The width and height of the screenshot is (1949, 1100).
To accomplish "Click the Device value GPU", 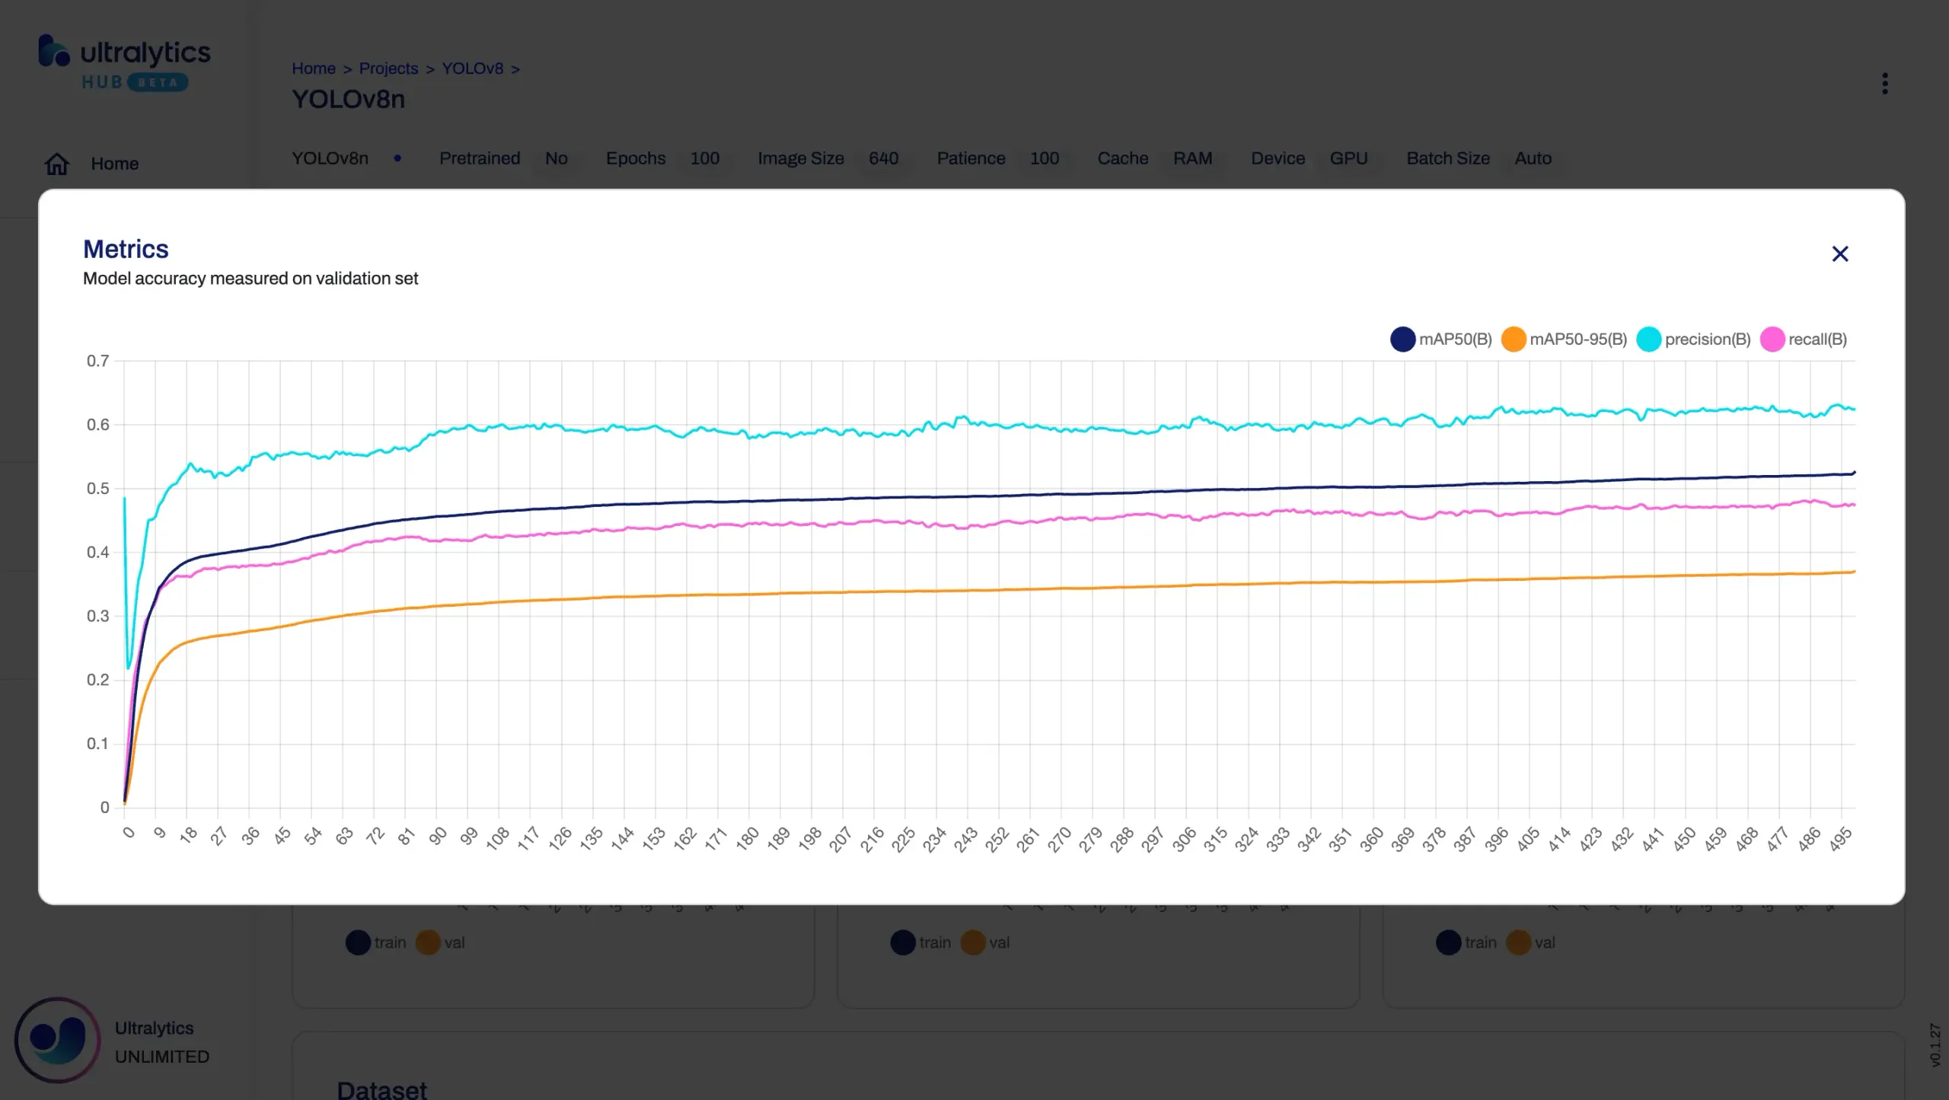I will [x=1349, y=158].
